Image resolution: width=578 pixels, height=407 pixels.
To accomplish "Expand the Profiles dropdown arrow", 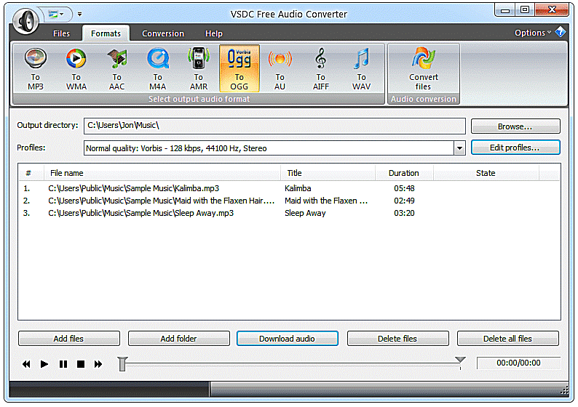I will click(459, 148).
